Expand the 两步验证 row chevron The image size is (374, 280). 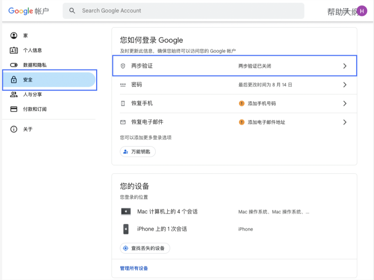click(x=345, y=66)
